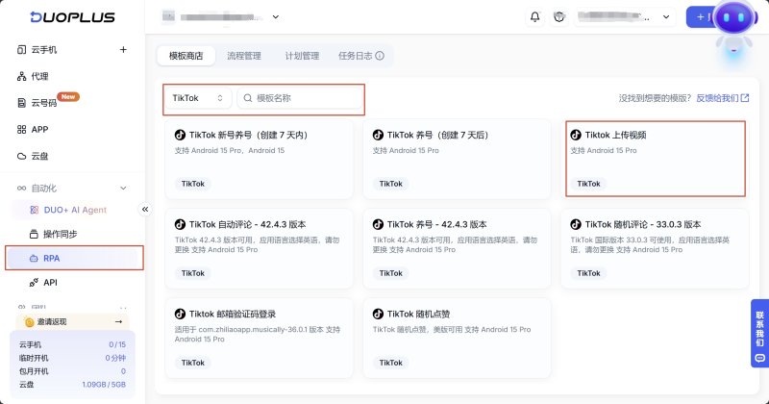Click TikTok logo icon on 随机评论 card

576,224
